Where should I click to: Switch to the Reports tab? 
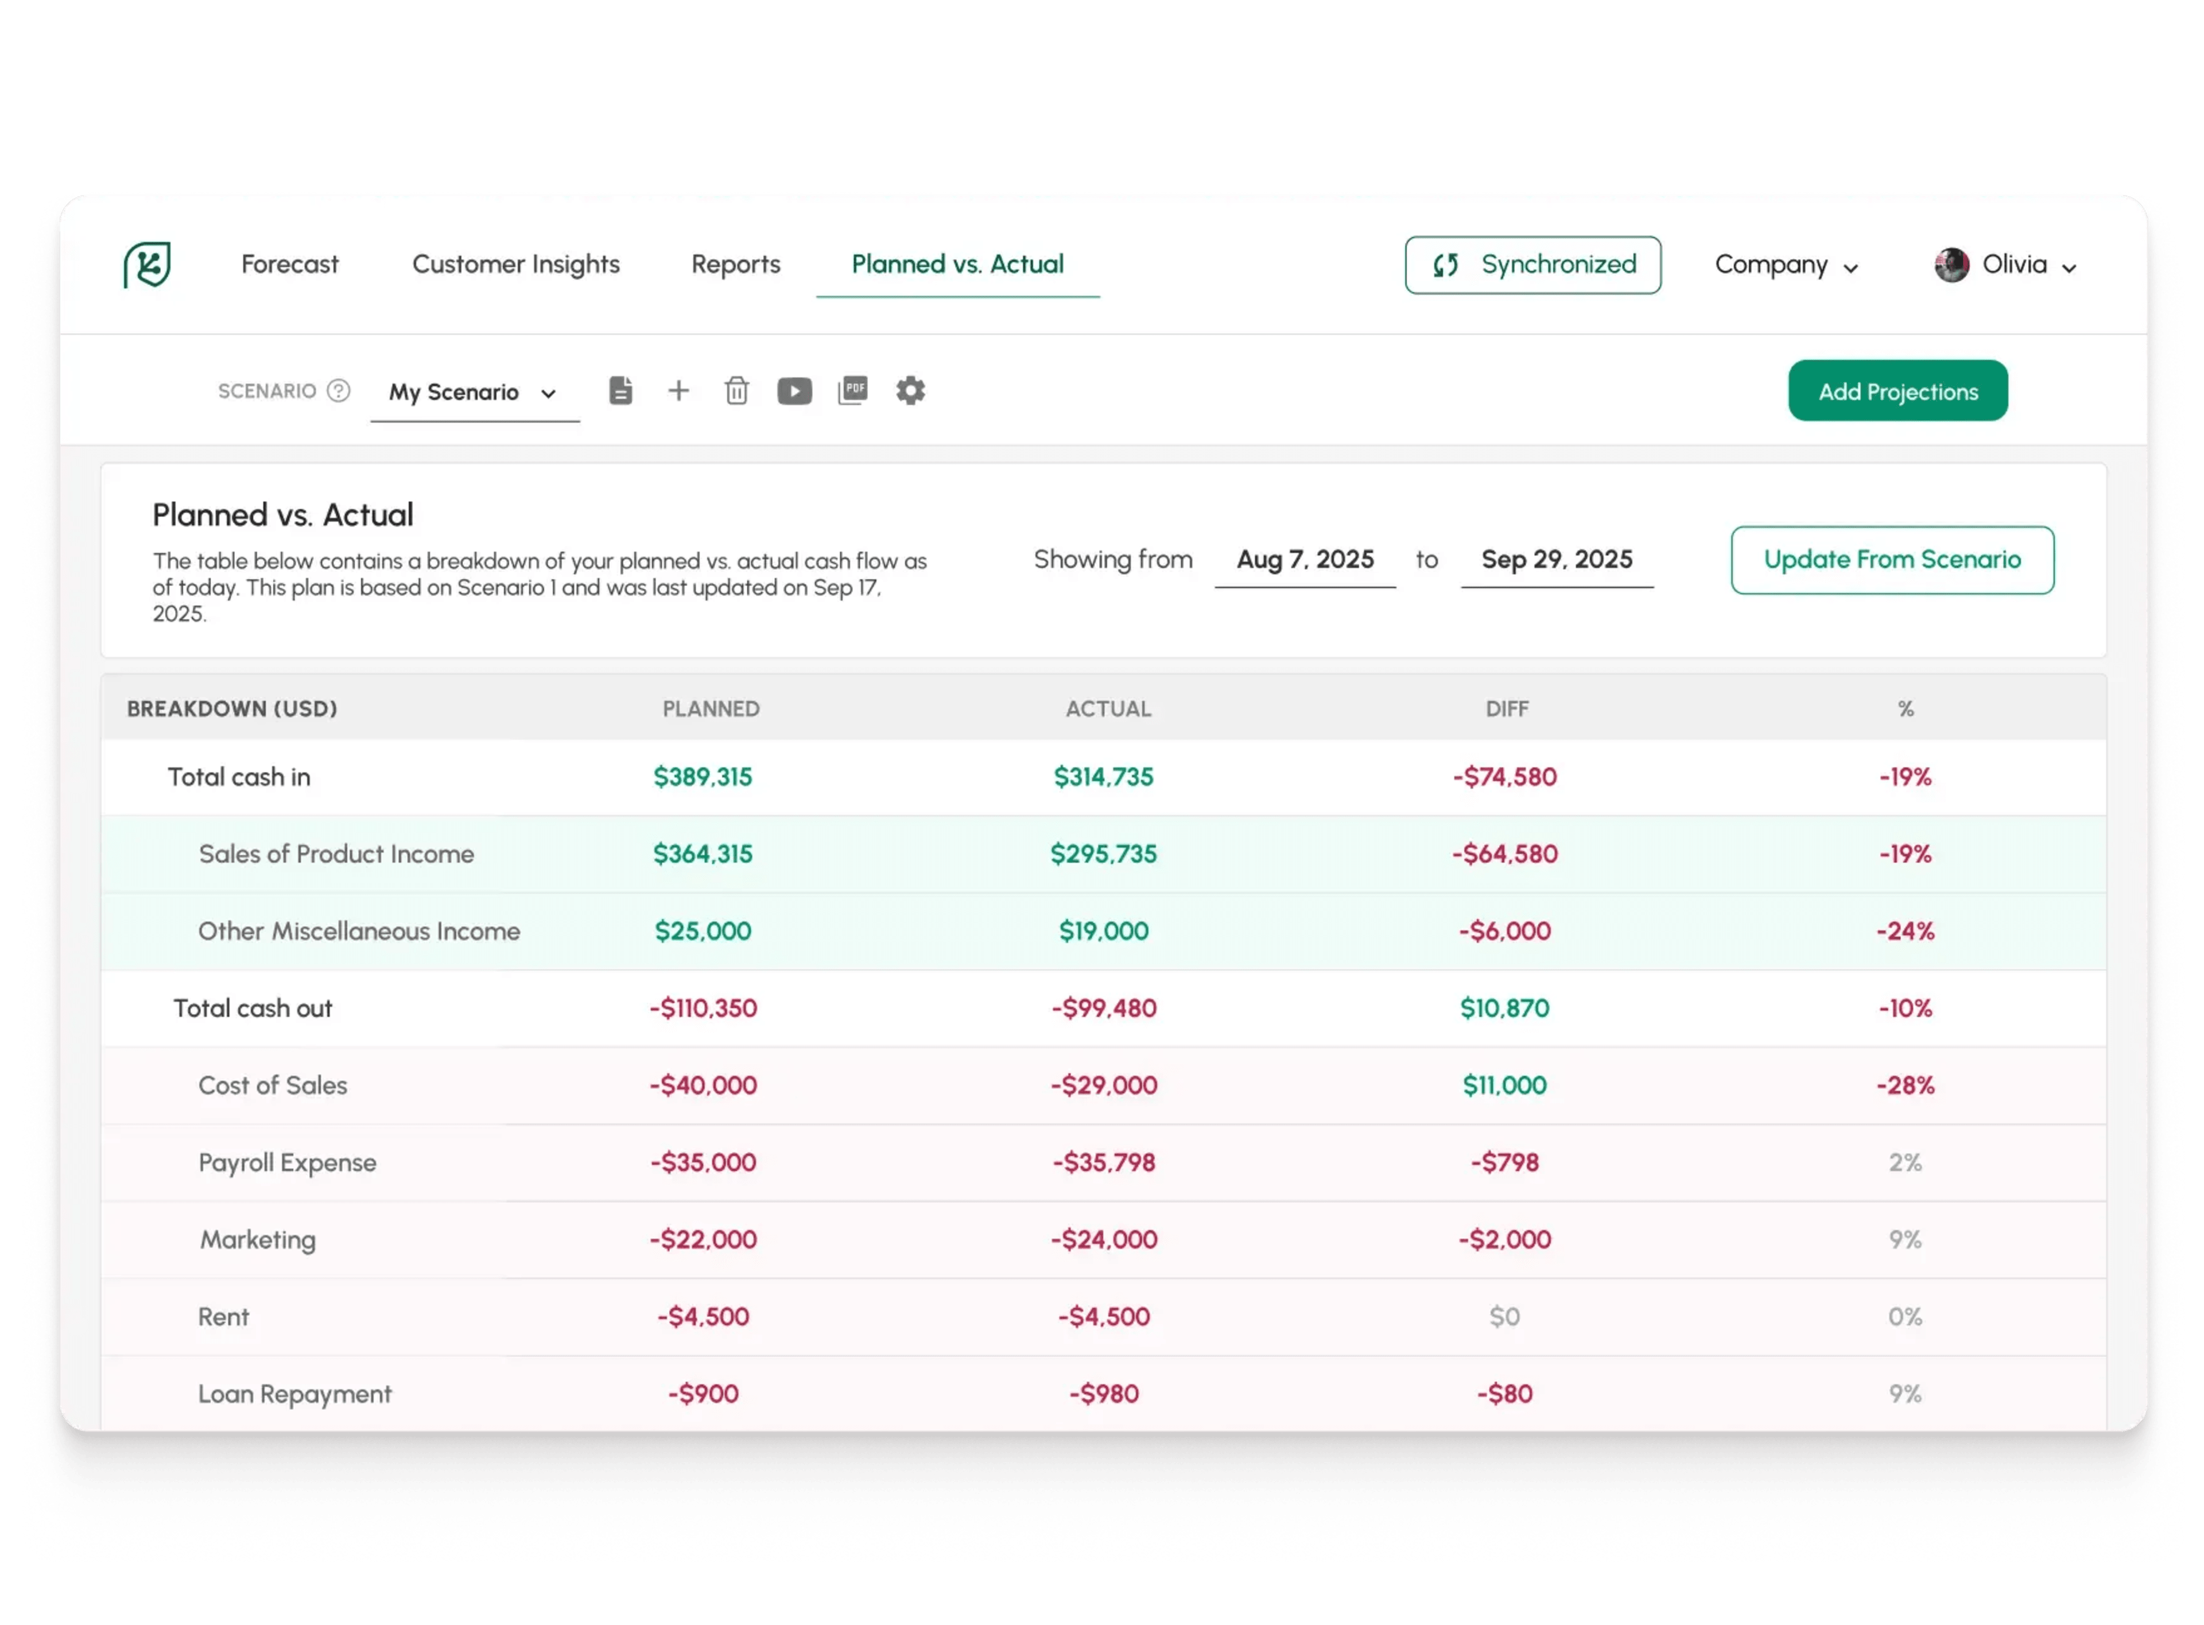coord(736,263)
